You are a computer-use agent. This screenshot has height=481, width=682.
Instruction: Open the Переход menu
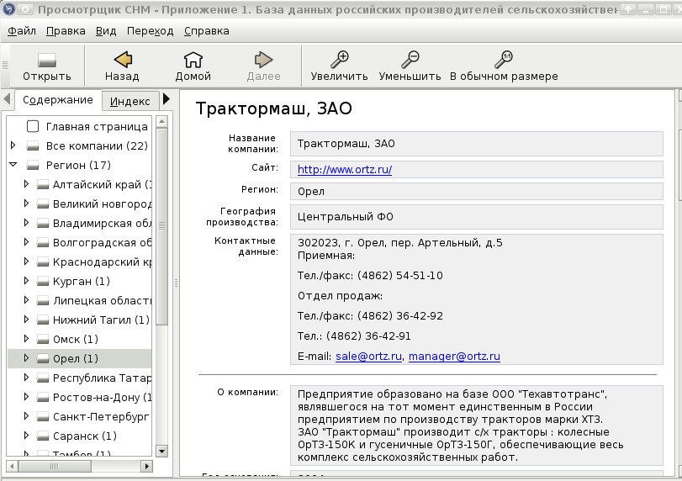pyautogui.click(x=150, y=31)
